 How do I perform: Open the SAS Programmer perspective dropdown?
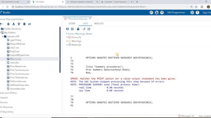pyautogui.click(x=177, y=13)
